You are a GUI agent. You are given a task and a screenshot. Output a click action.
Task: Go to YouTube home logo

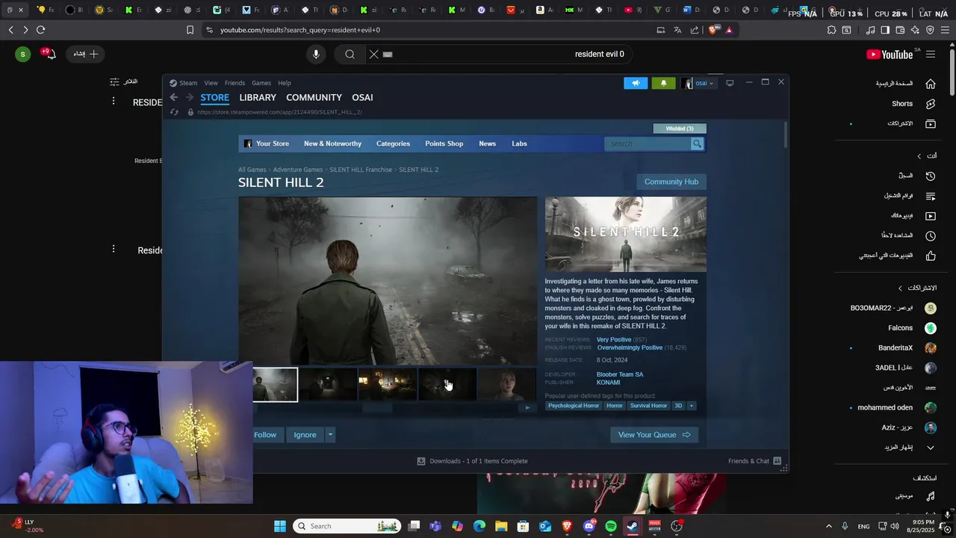click(889, 54)
